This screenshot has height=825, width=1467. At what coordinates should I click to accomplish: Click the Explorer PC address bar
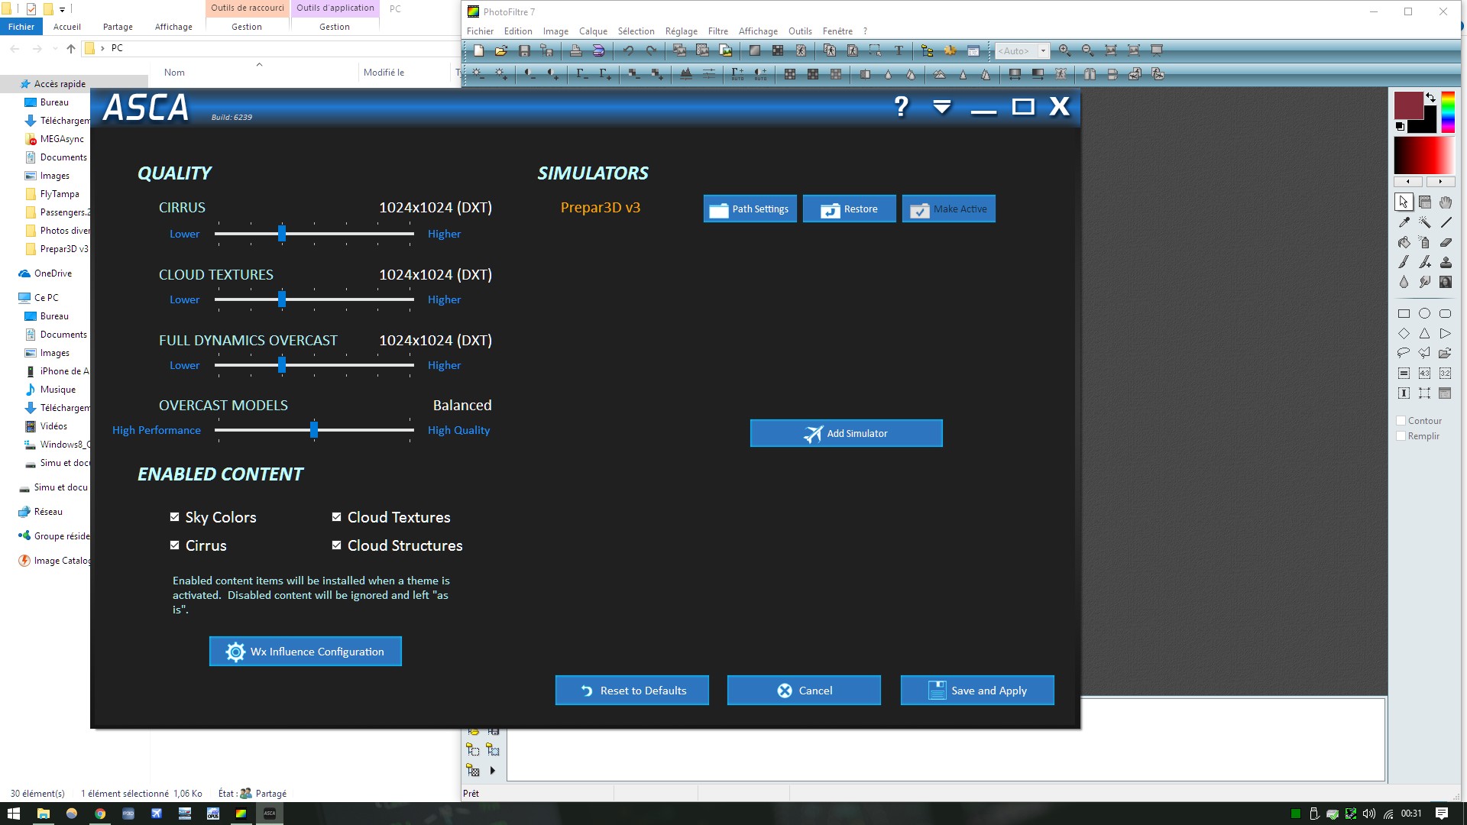click(271, 48)
